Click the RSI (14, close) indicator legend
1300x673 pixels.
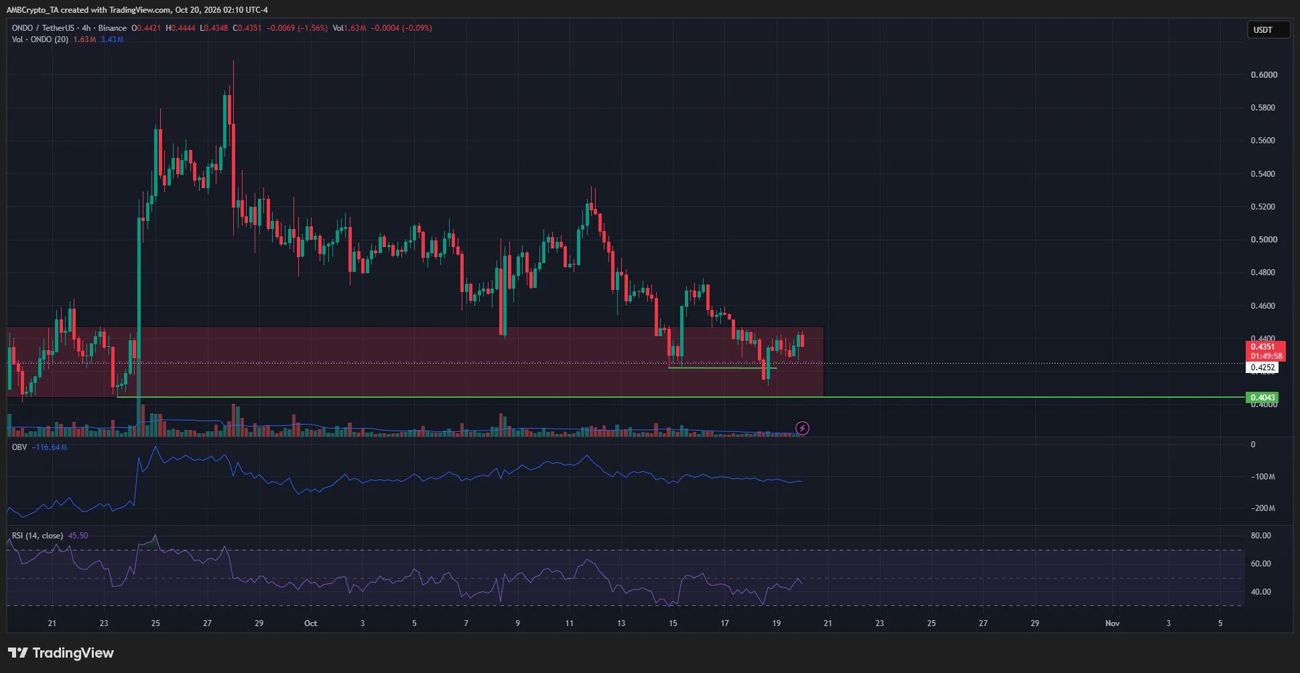[x=38, y=536]
